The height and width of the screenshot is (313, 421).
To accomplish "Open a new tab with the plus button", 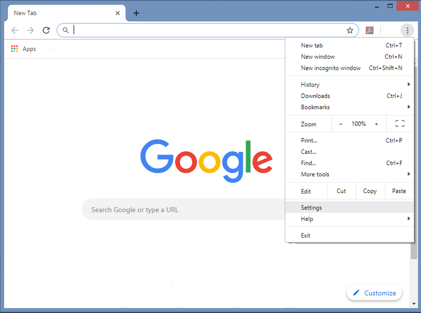I will [x=136, y=13].
